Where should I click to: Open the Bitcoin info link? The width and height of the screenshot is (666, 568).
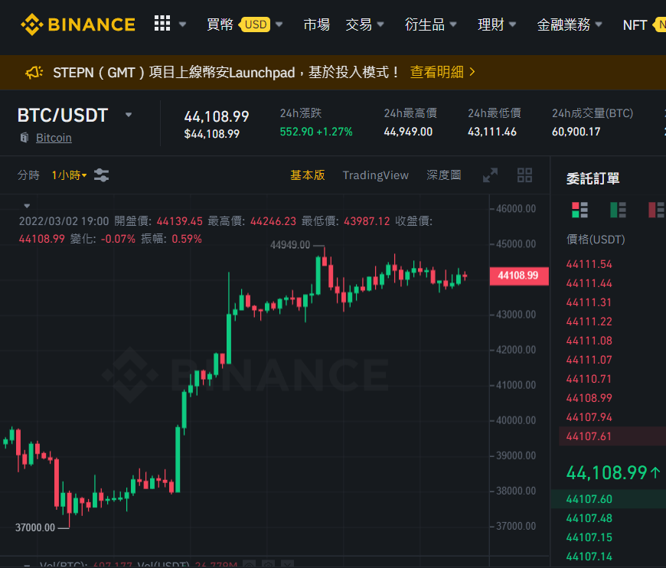point(54,138)
